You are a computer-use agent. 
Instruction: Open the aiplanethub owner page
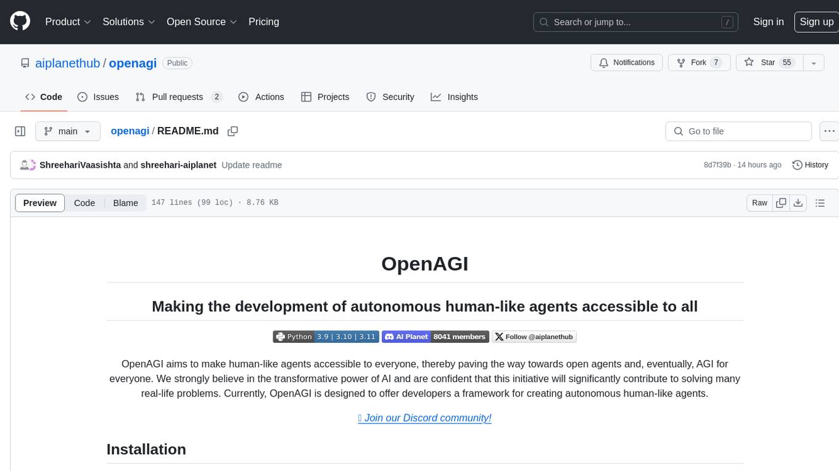[68, 63]
